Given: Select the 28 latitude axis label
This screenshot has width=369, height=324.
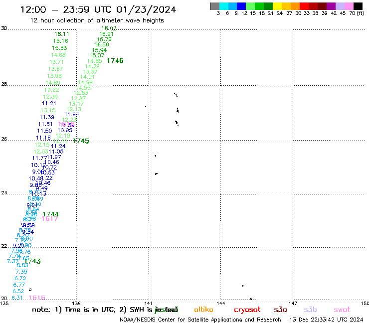Looking at the screenshot, I should tap(4, 84).
